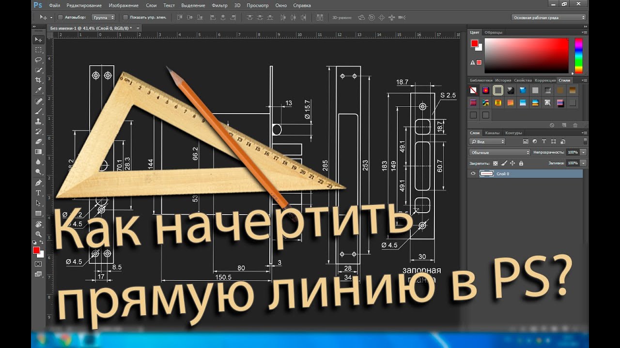
Task: Filter layers by adjustment layers icon
Action: point(535,142)
